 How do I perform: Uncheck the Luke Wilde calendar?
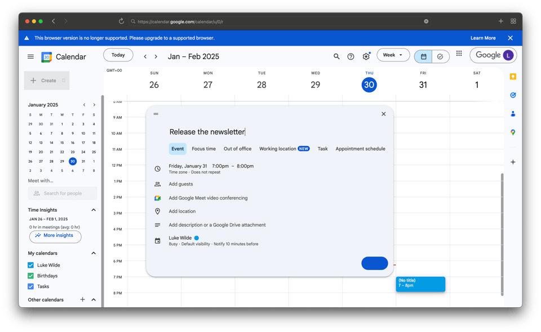pyautogui.click(x=31, y=265)
